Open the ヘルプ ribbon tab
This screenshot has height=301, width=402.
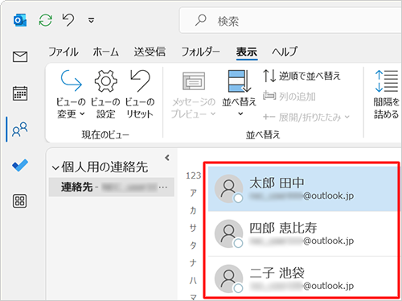tap(285, 52)
